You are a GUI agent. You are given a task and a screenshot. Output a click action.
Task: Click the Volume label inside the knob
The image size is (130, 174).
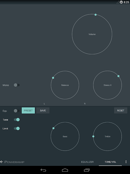92,34
